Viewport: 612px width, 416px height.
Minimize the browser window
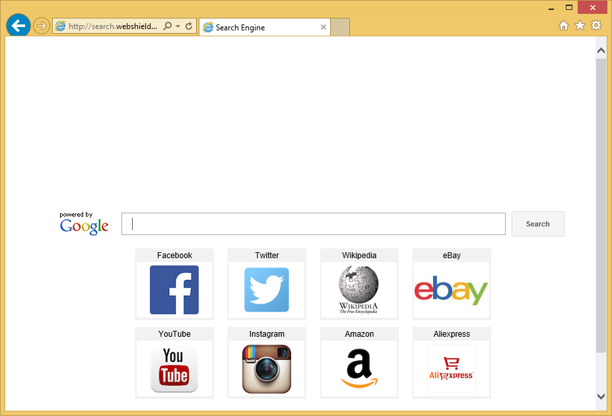tap(551, 8)
